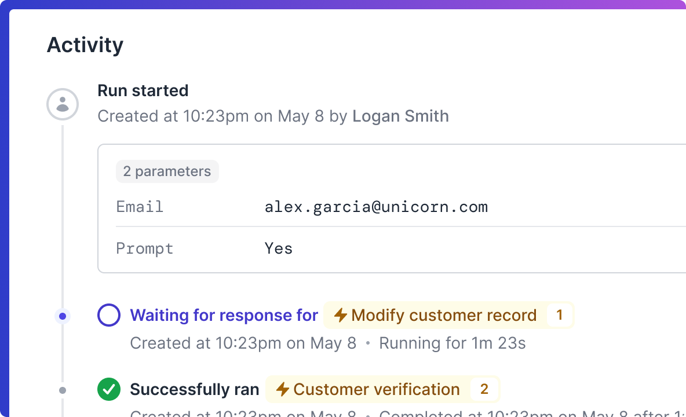Click the green checkmark success icon
Viewport: 686px width, 417px height.
click(109, 389)
